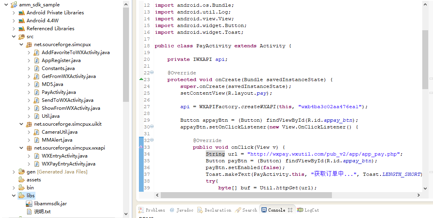Click the wxapi package icon
The height and width of the screenshot is (218, 433).
click(29, 148)
